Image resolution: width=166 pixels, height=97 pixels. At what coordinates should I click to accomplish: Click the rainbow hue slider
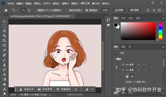click(x=160, y=31)
